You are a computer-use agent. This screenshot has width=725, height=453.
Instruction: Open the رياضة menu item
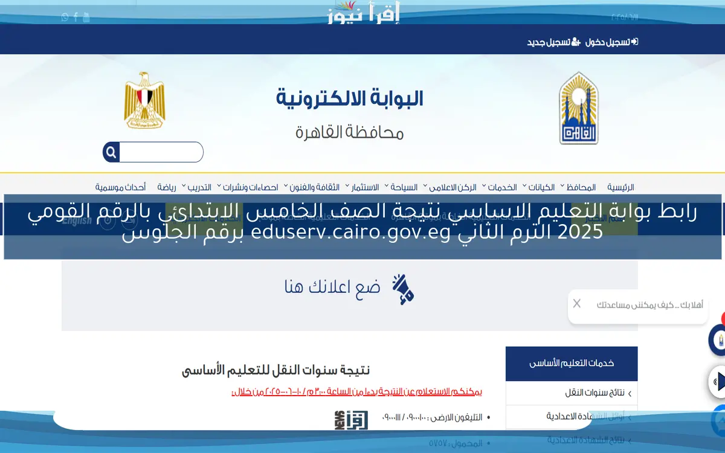coord(167,187)
